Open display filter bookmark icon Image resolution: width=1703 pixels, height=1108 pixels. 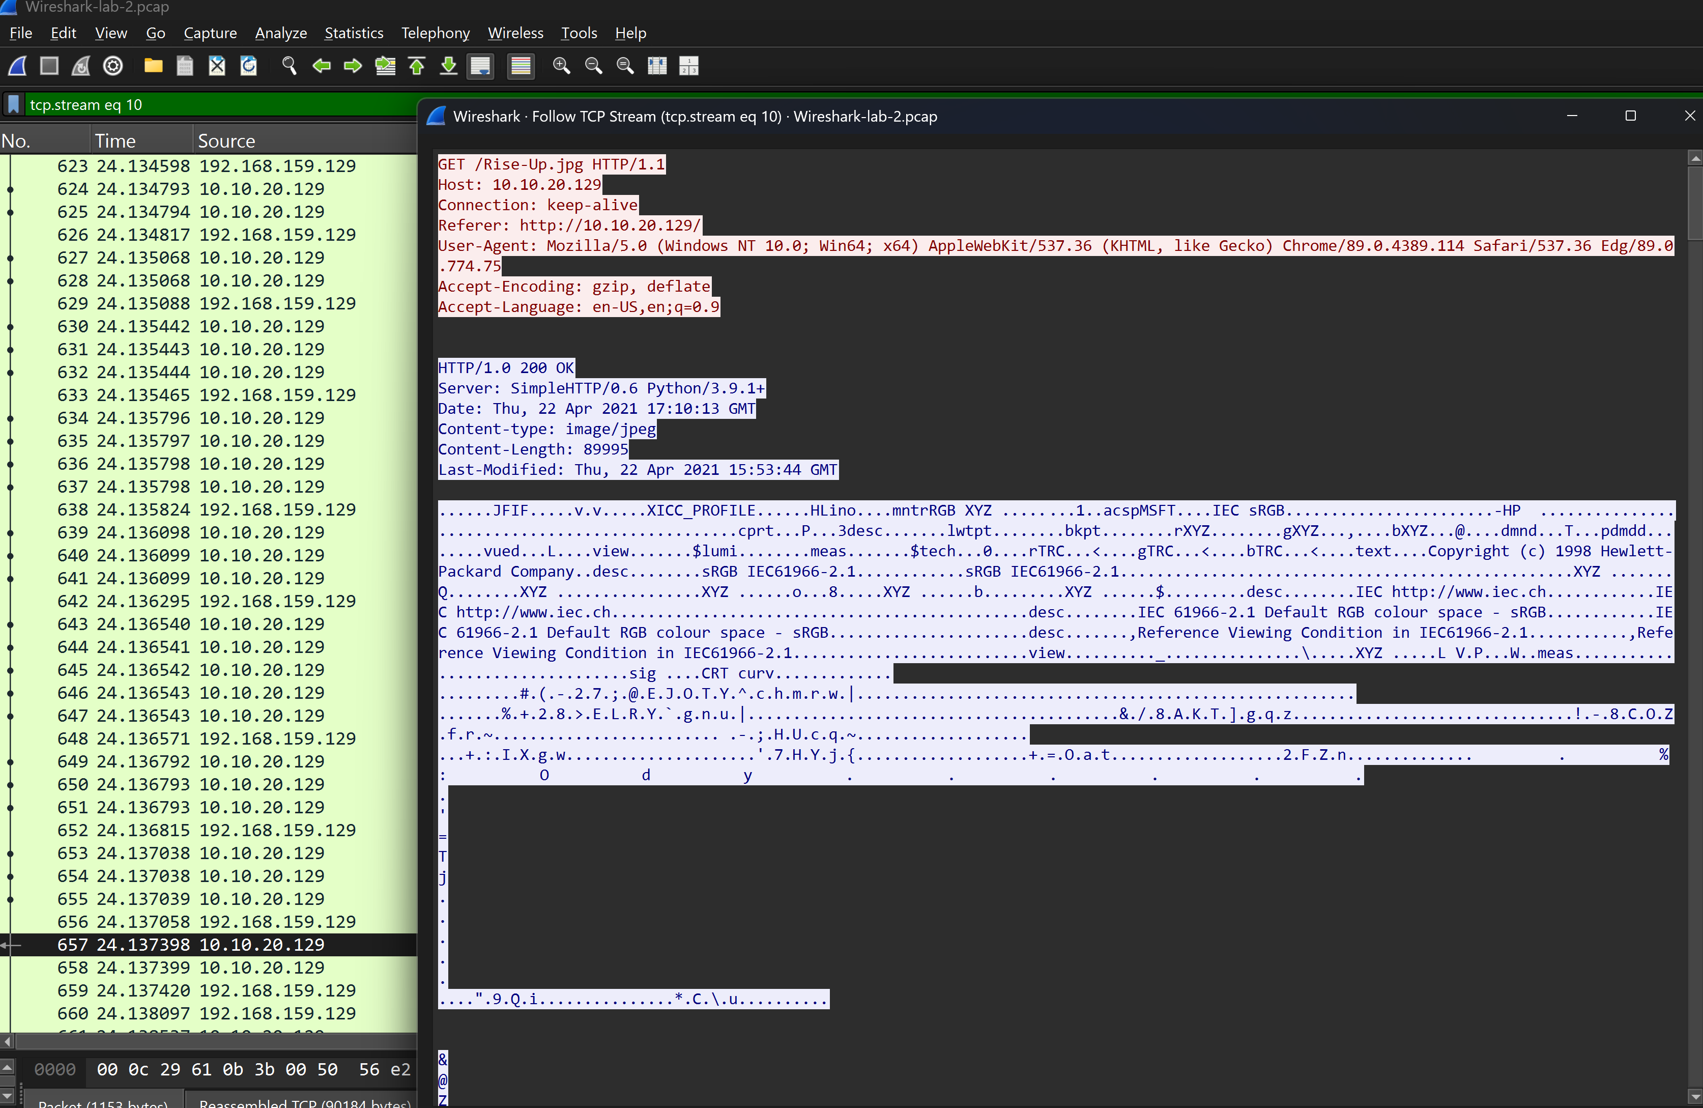coord(13,104)
